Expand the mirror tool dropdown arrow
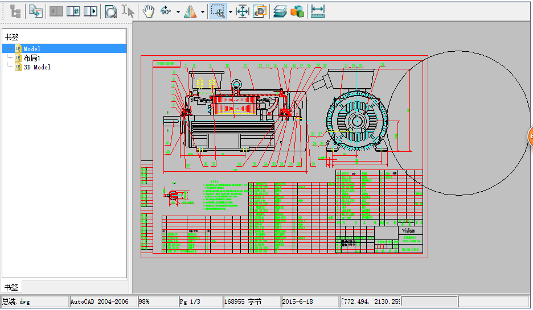The image size is (533, 310). coord(202,11)
